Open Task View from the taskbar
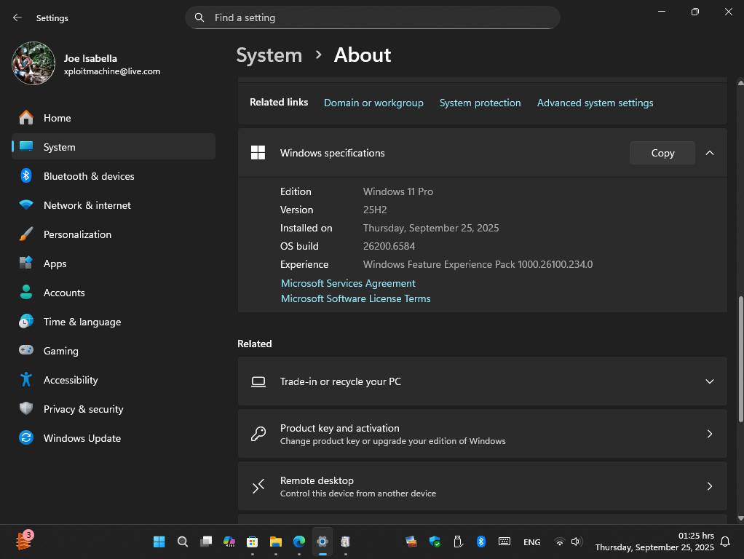744x559 pixels. [x=206, y=542]
